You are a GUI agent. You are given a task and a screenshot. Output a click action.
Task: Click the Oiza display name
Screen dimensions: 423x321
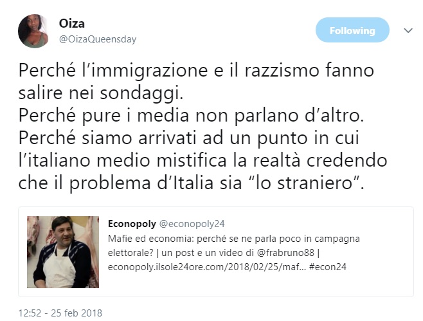click(72, 24)
